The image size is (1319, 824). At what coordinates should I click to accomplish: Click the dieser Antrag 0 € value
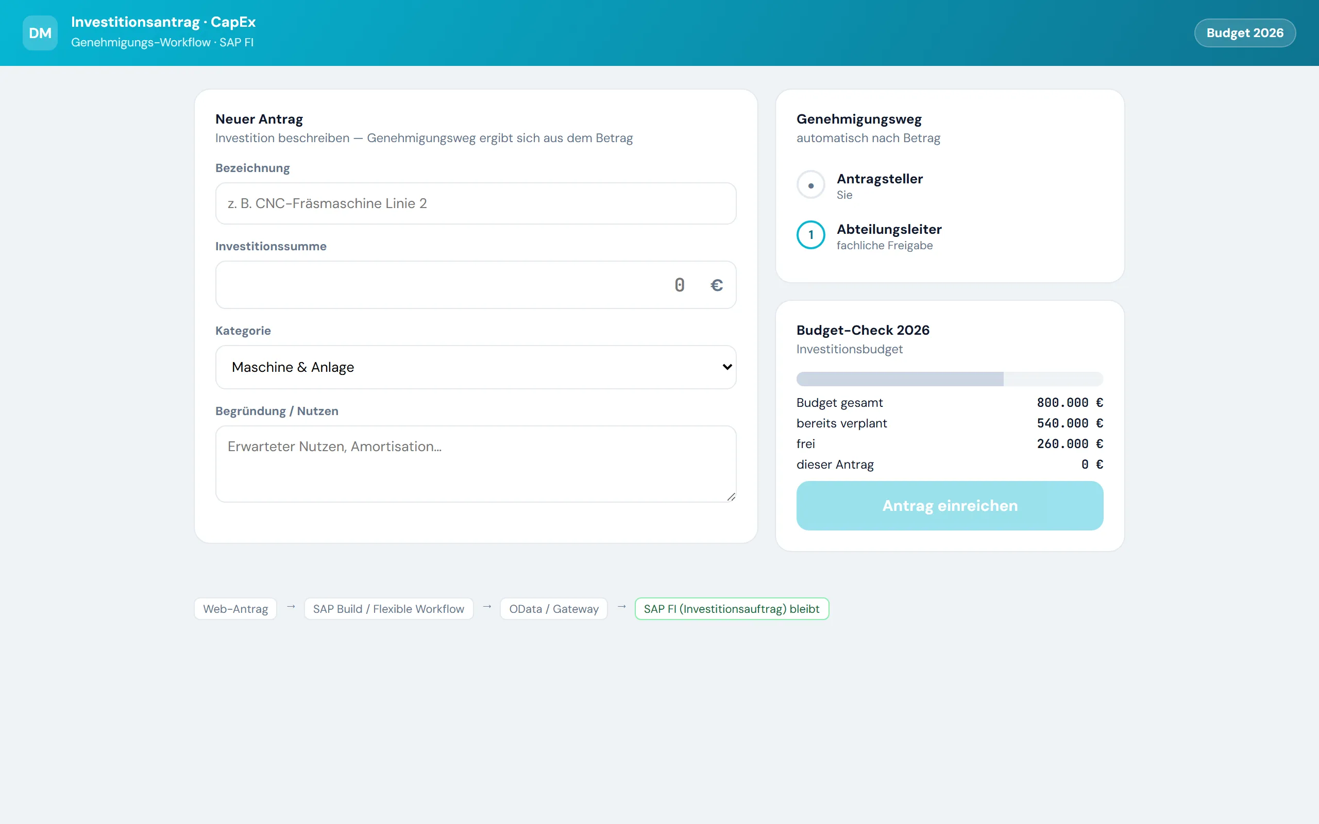pos(1092,465)
